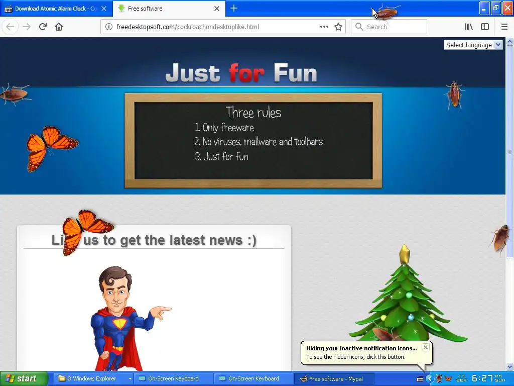Open the browser home page
The height and width of the screenshot is (386, 514).
pyautogui.click(x=59, y=27)
